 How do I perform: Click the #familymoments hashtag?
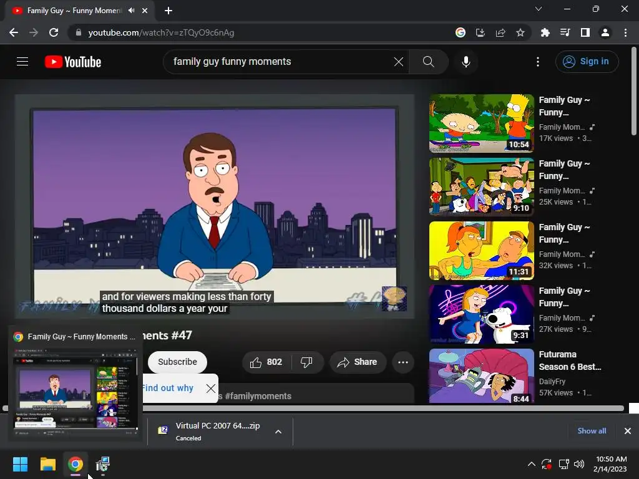click(258, 396)
